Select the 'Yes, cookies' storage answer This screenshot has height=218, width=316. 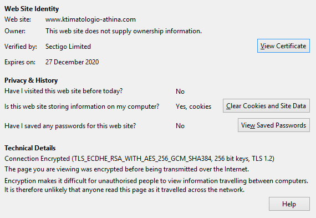(193, 107)
